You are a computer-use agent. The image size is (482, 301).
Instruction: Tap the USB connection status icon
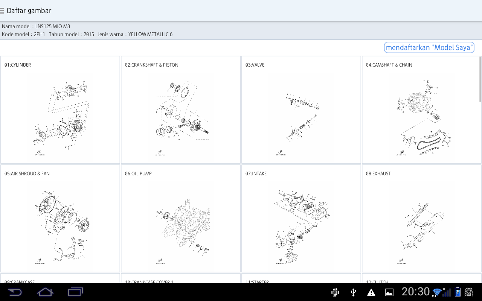click(353, 292)
